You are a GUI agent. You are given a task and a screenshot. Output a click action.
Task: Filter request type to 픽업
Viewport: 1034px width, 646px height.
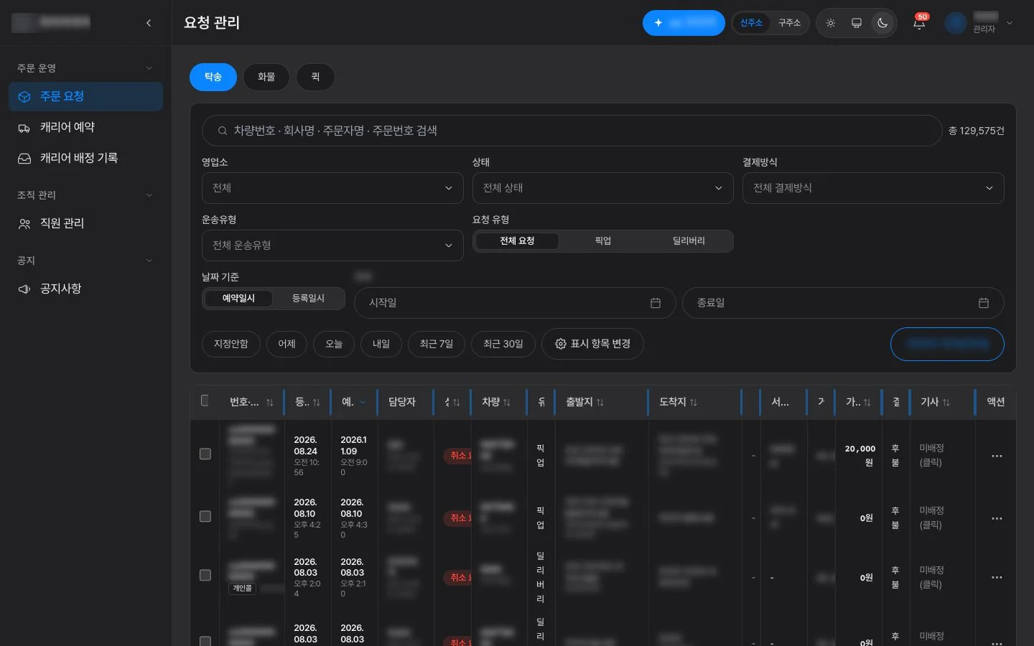click(602, 240)
